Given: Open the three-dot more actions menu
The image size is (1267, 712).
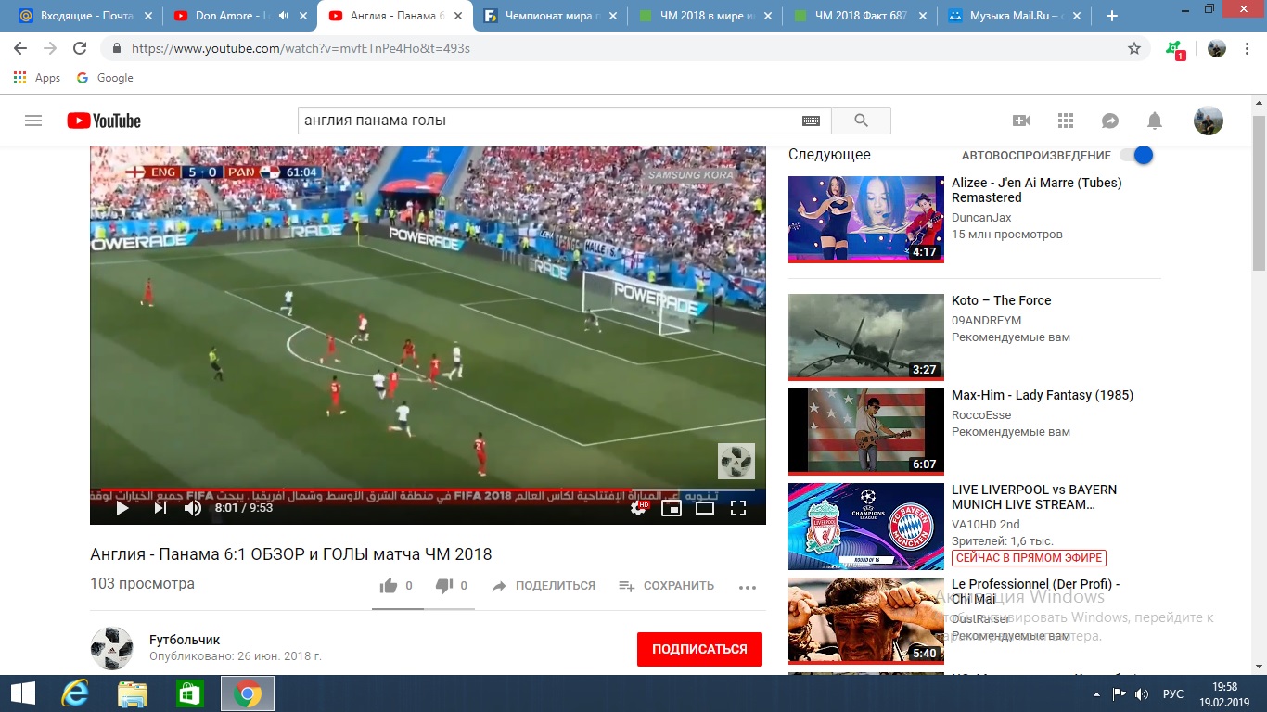Looking at the screenshot, I should click(748, 587).
